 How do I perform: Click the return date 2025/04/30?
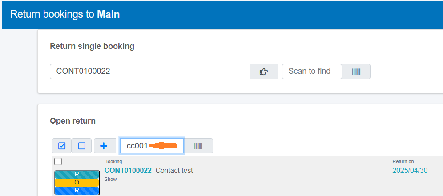coord(410,170)
